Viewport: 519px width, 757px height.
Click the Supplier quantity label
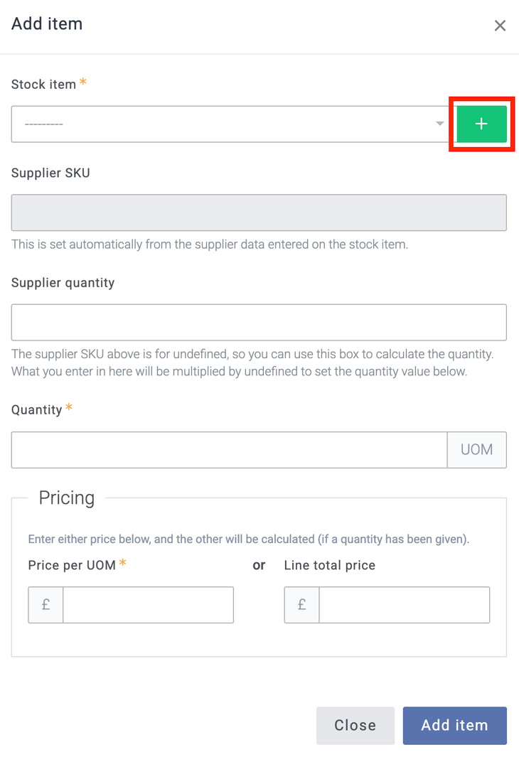tap(63, 283)
